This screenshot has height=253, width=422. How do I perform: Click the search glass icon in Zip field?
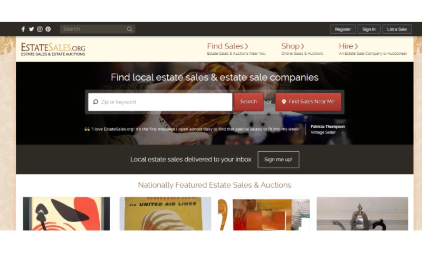95,102
